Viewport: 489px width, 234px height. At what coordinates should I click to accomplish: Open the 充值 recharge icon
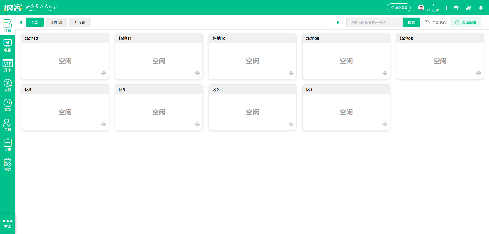(8, 85)
